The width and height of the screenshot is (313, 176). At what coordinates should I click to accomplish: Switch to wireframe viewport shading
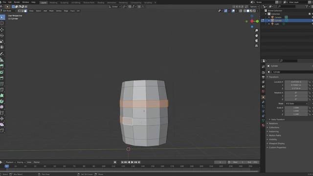pos(245,11)
